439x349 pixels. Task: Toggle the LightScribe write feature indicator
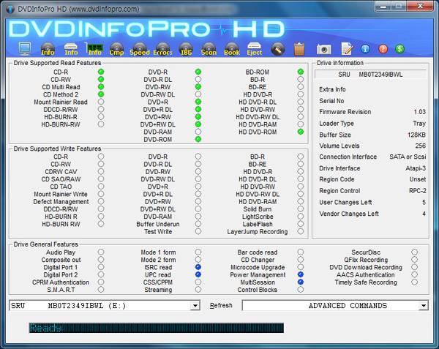coord(301,217)
